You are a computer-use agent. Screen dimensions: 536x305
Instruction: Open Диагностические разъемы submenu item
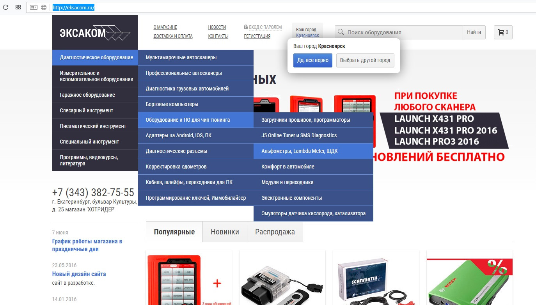pos(196,151)
